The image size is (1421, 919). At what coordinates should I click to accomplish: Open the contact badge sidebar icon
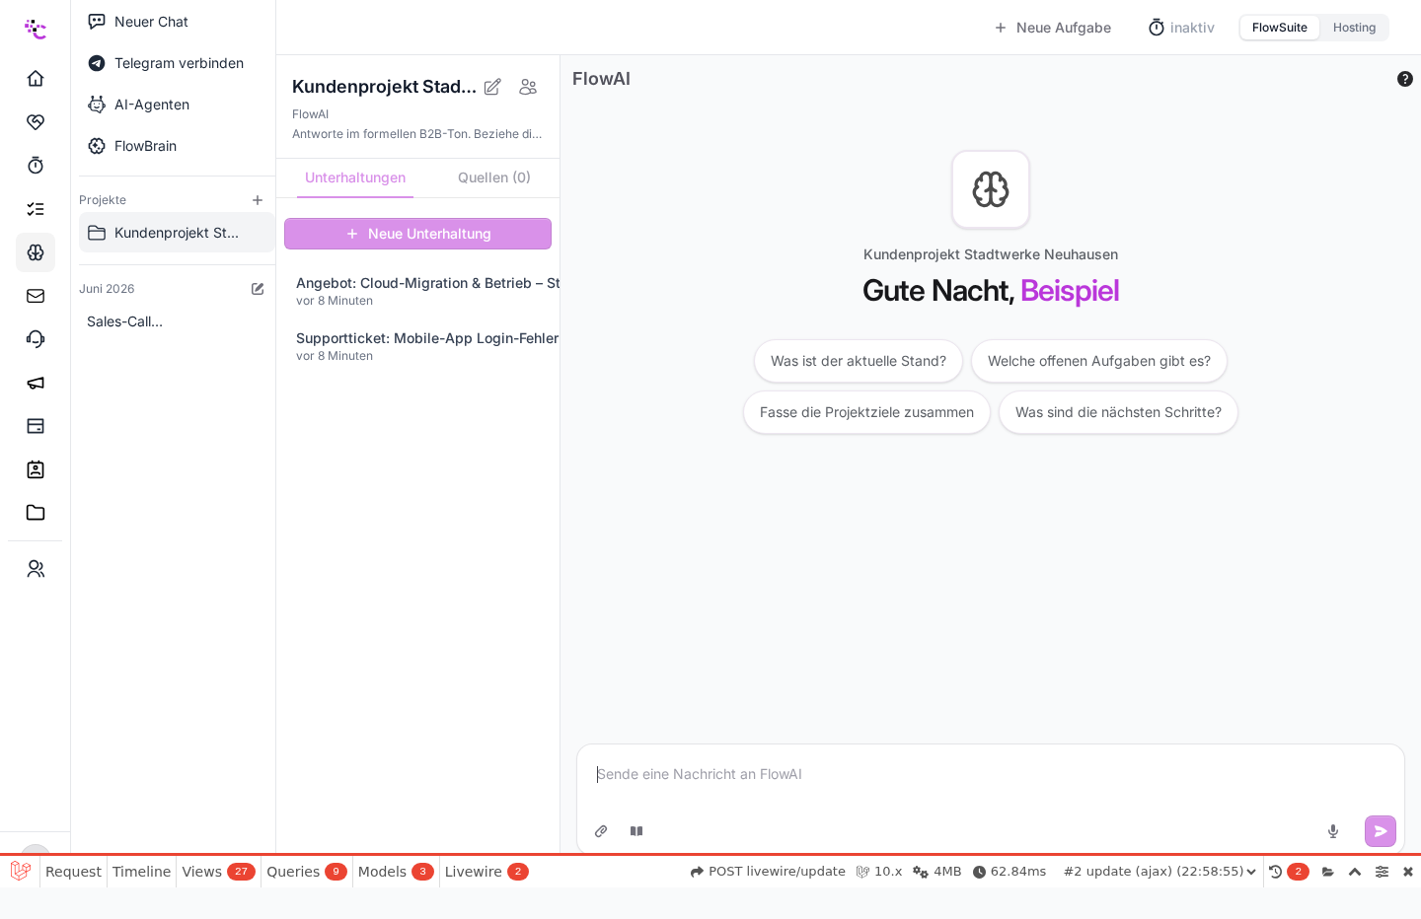tap(36, 469)
